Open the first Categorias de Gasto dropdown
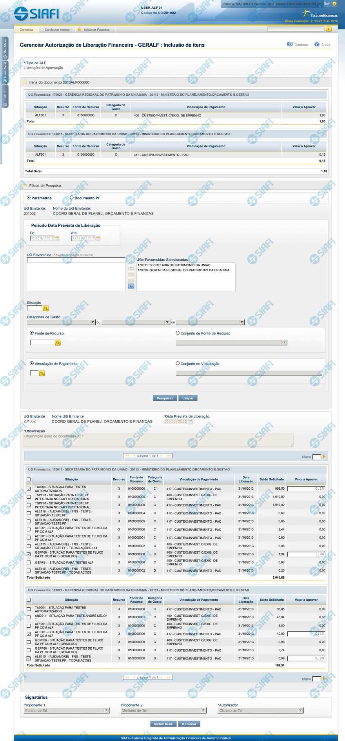This screenshot has width=345, height=741. pyautogui.click(x=93, y=322)
